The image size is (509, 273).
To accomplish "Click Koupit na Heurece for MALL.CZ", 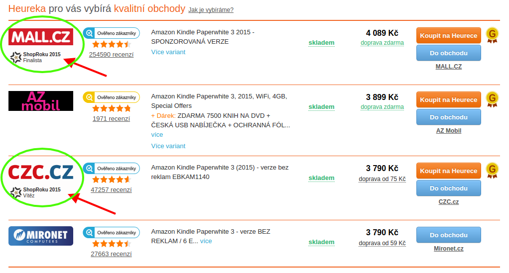I will click(x=449, y=36).
